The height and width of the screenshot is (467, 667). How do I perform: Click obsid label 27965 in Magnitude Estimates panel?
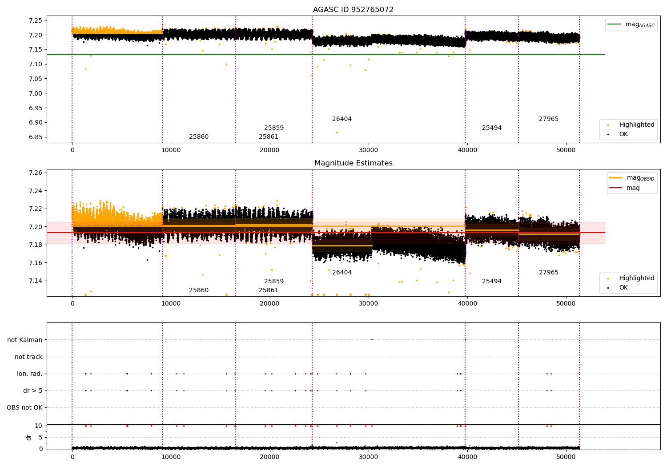coord(549,273)
